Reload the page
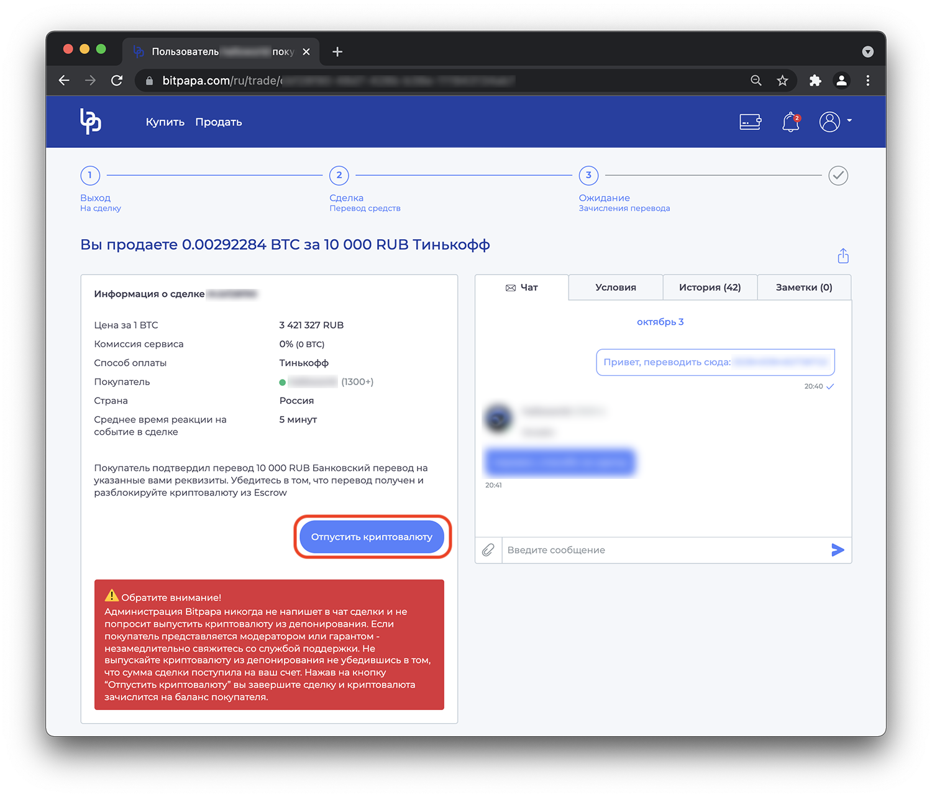This screenshot has width=932, height=797. click(117, 80)
